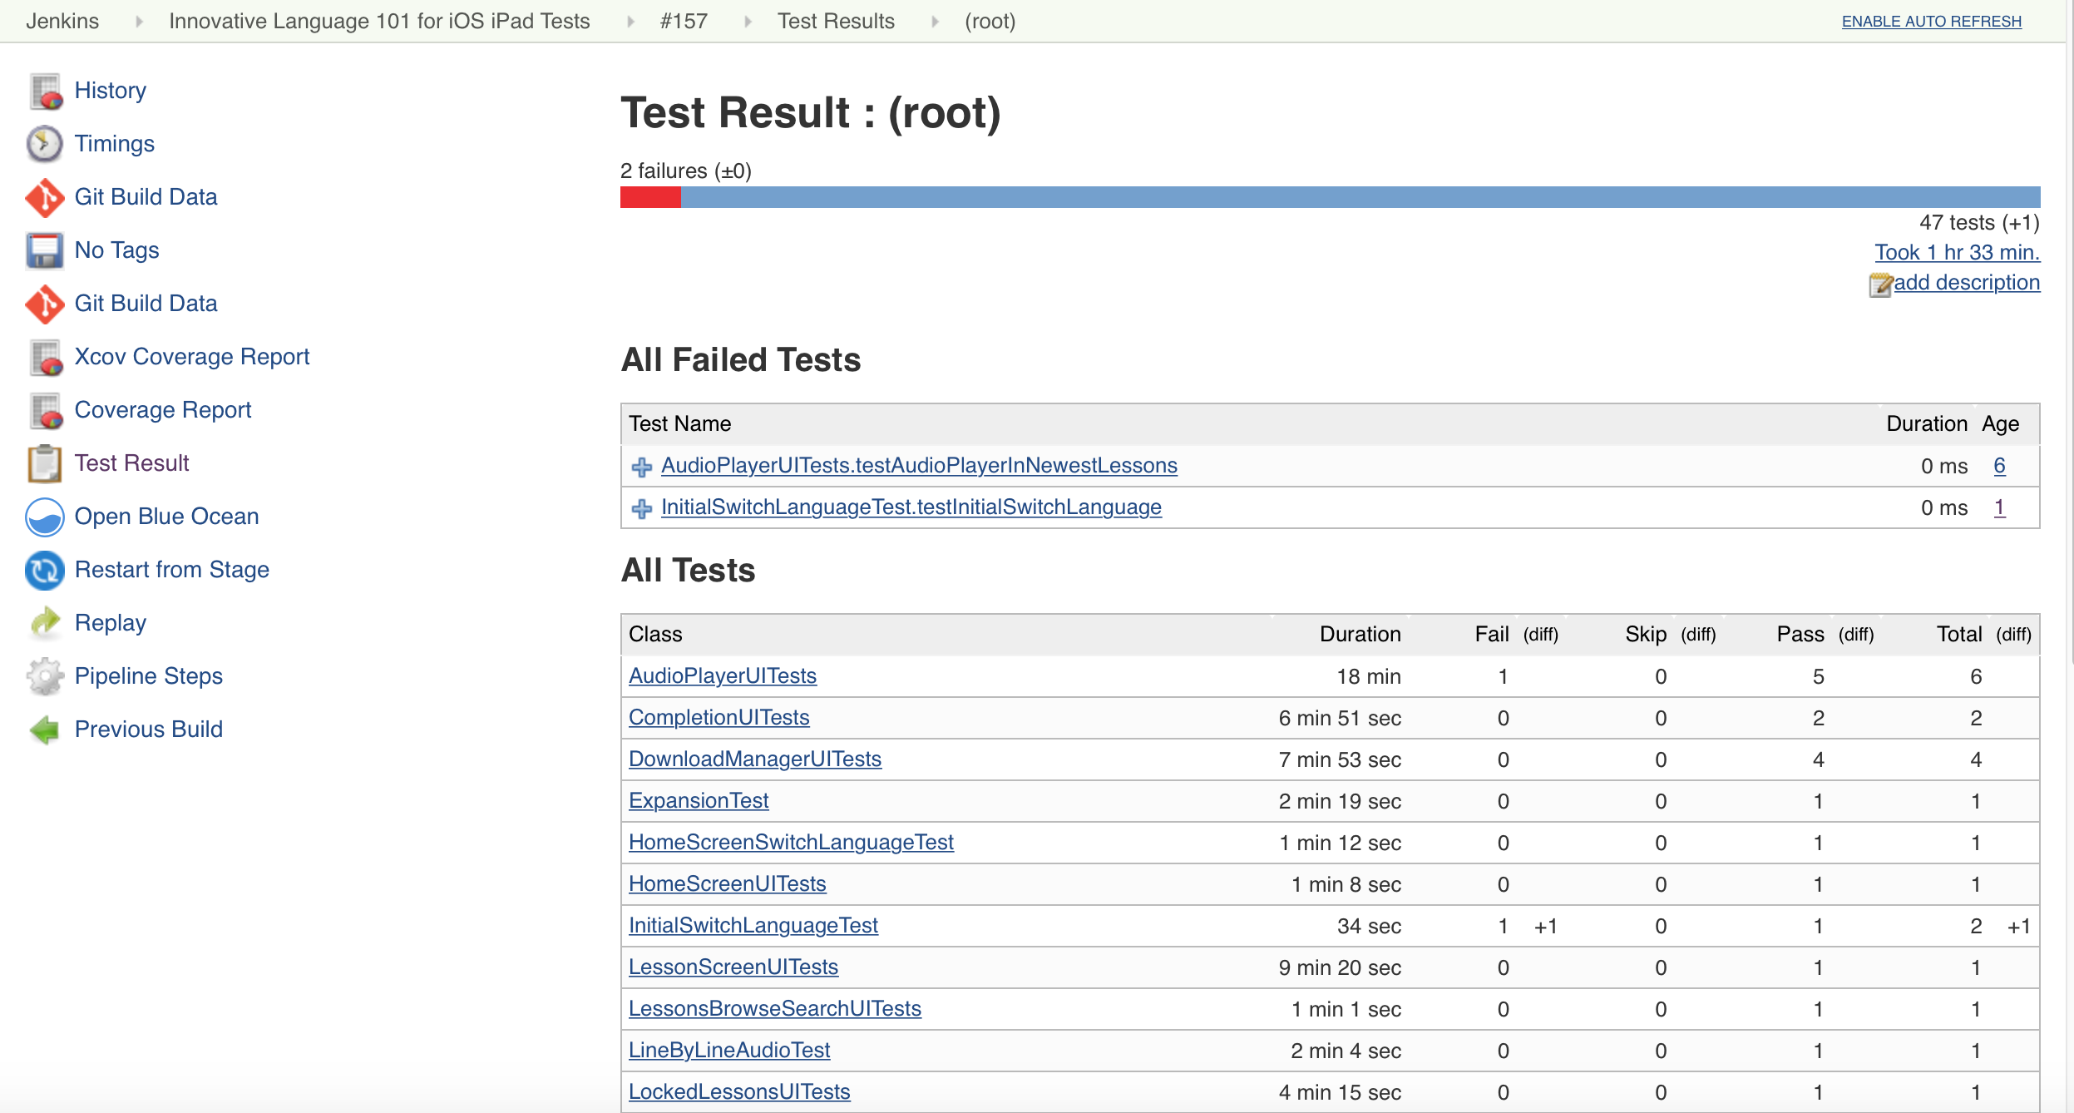Expand InitialSwitchLanguageTest failure details
2074x1113 pixels.
click(641, 508)
